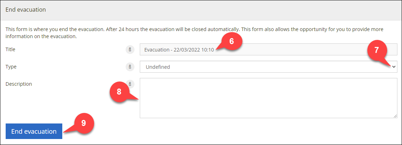Expand the Type dropdown via its chevron arrow
Image resolution: width=402 pixels, height=145 pixels.
tap(394, 67)
